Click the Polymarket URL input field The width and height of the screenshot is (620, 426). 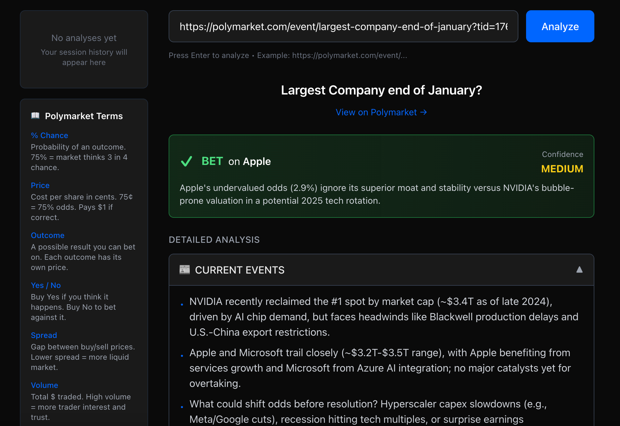coord(343,26)
